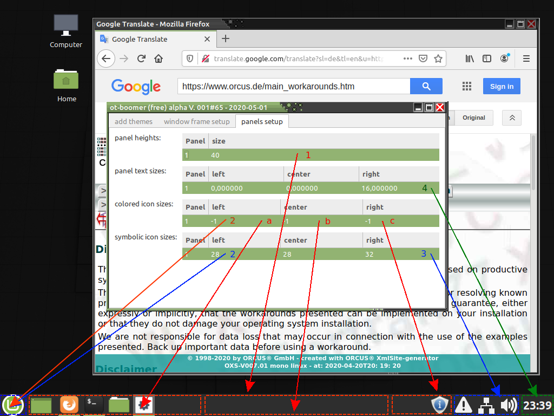This screenshot has width=554, height=416.
Task: Open a new Firefox tab
Action: [226, 38]
